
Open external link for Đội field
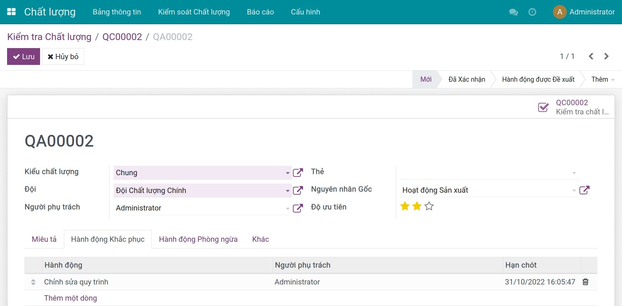[x=298, y=190]
